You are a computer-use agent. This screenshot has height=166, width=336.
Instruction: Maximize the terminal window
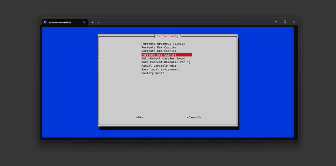pyautogui.click(x=285, y=22)
